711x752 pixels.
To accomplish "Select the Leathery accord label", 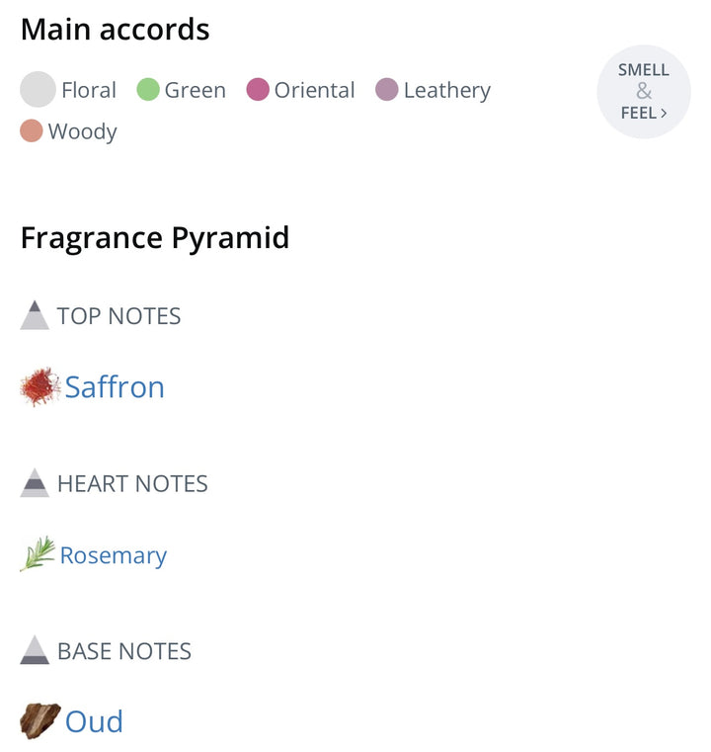I will 446,90.
